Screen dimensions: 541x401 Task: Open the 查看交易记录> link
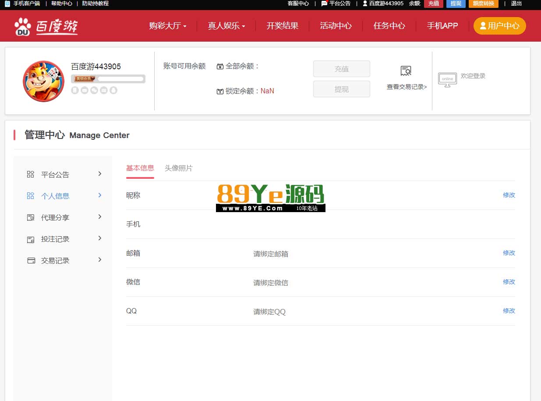407,87
